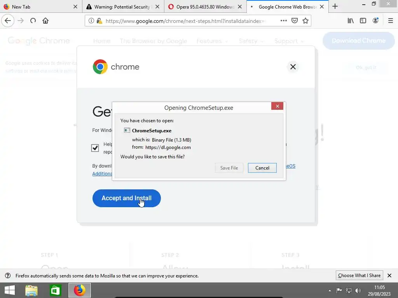This screenshot has height=298, width=398.
Task: Switch to the New Tab tab
Action: (x=41, y=7)
